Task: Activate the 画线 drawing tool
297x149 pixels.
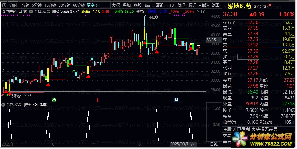Action: tap(160, 5)
